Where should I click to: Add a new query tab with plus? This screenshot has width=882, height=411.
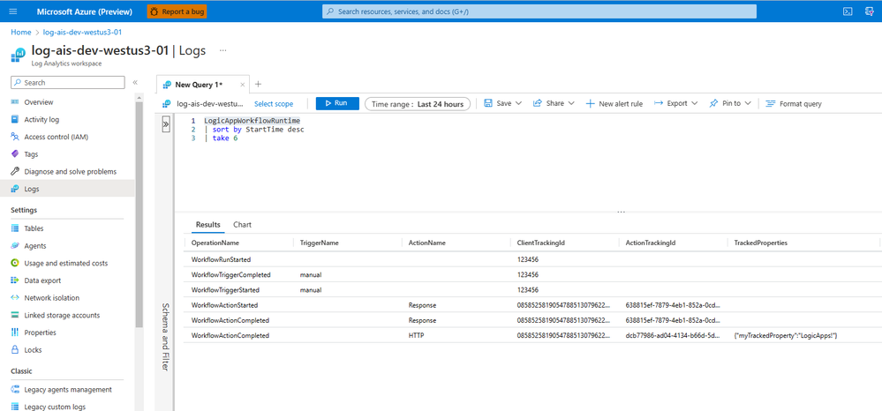tap(258, 85)
